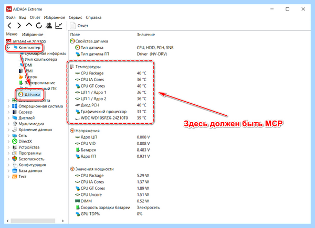The width and height of the screenshot is (315, 228).
Task: Click the Датчики gauge icon
Action: (20, 94)
